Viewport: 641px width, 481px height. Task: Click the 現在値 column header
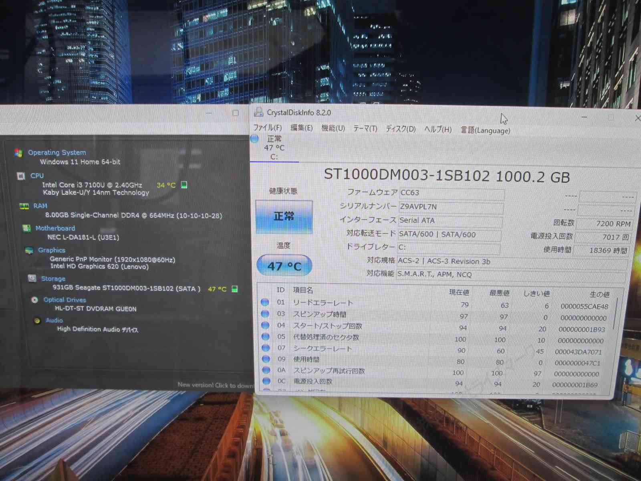pos(459,293)
